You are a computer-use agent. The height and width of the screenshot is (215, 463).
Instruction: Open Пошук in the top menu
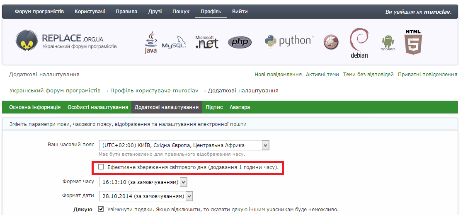[x=181, y=12]
